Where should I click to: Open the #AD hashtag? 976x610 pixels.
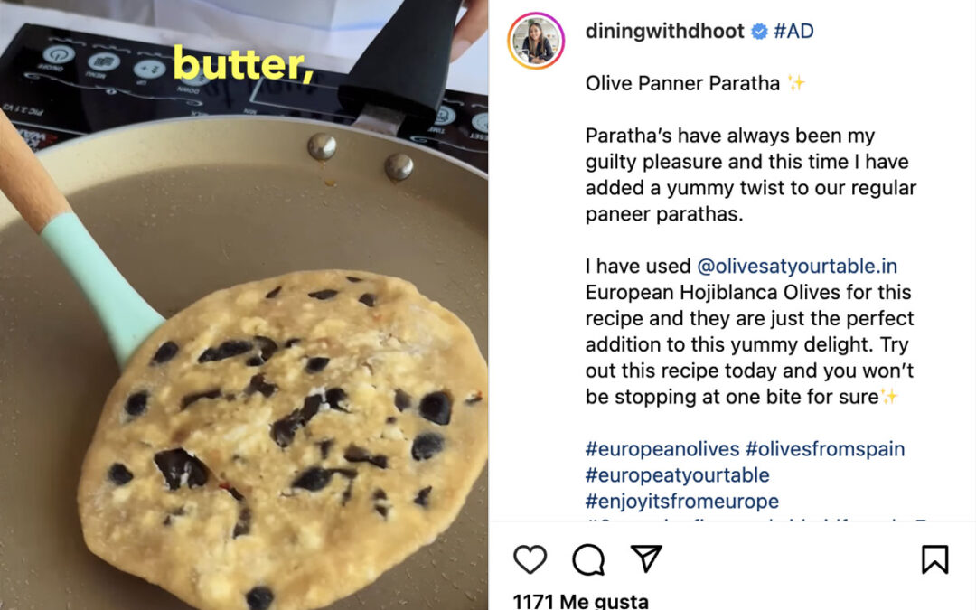coord(793,31)
